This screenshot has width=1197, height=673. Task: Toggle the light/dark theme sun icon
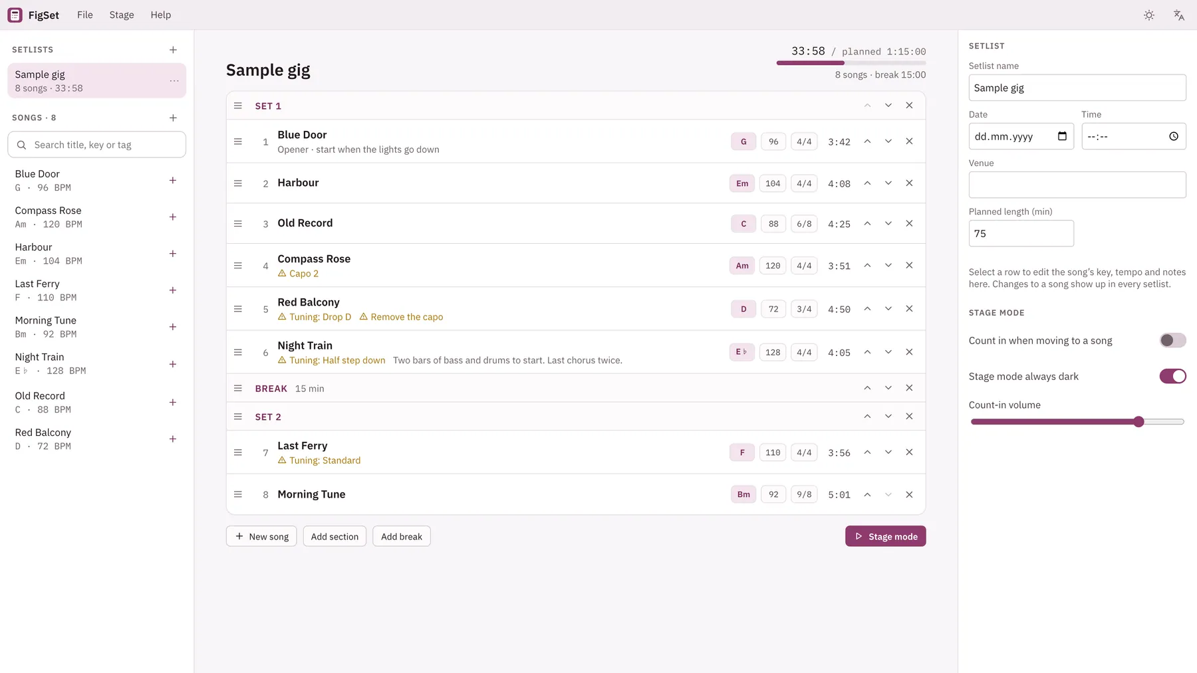click(1149, 15)
